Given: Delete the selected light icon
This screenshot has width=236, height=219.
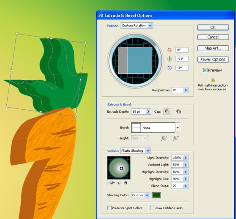Looking at the screenshot, I should pos(126,182).
